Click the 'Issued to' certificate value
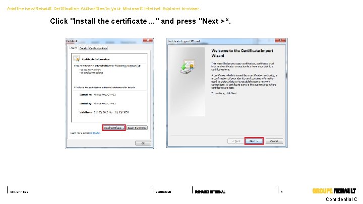Image resolution: width=363 pixels, height=204 pixels. point(104,95)
